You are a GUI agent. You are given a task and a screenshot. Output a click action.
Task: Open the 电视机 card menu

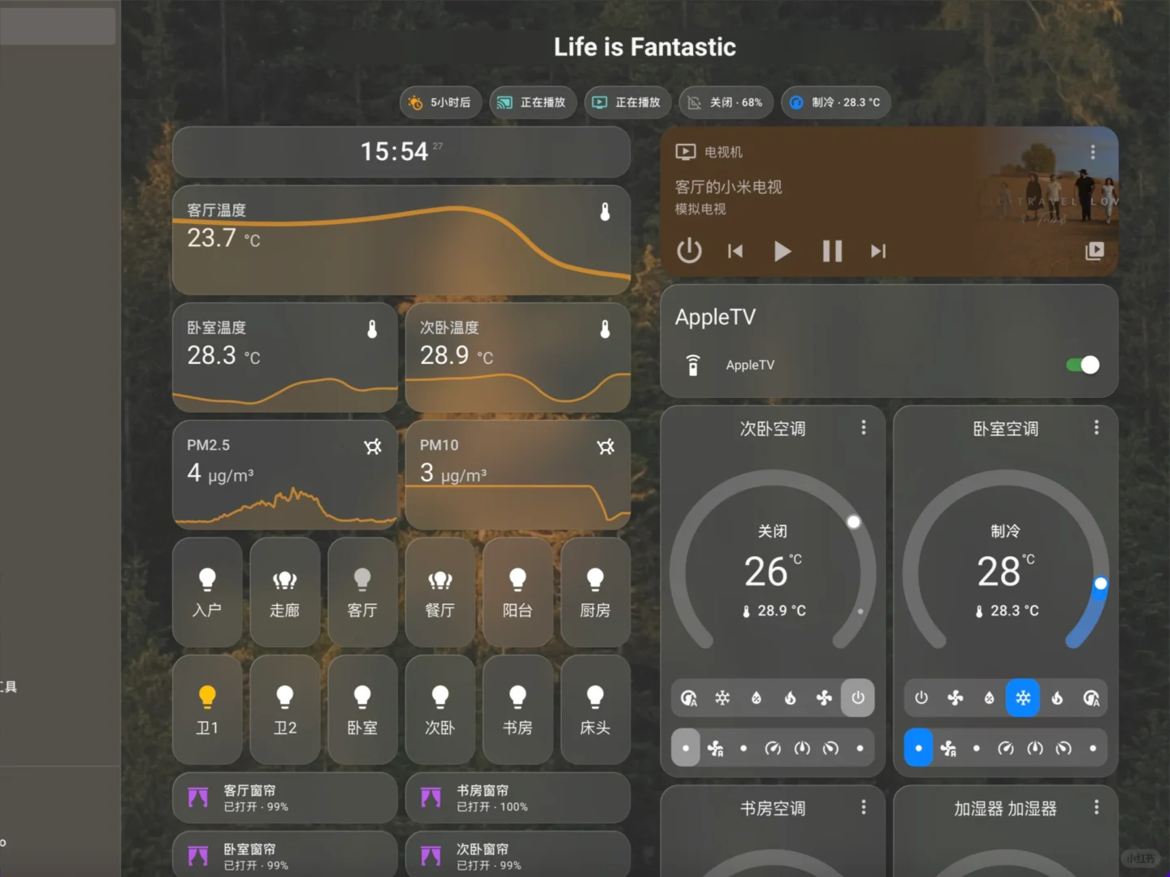(1093, 152)
